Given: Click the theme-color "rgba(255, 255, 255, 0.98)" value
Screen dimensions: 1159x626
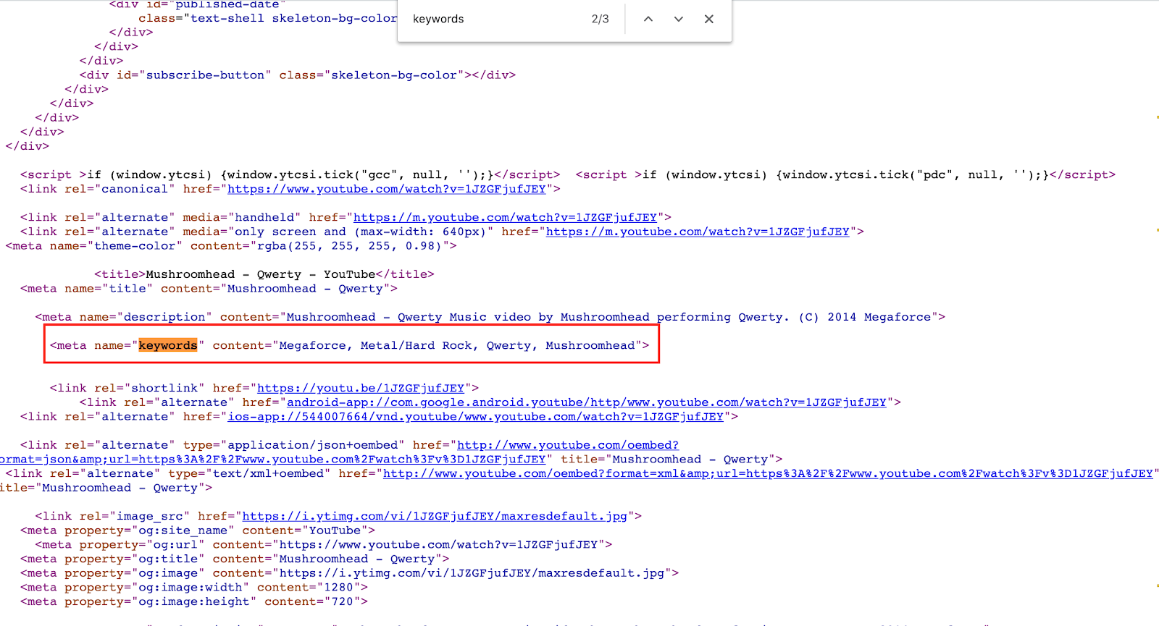Looking at the screenshot, I should 349,246.
